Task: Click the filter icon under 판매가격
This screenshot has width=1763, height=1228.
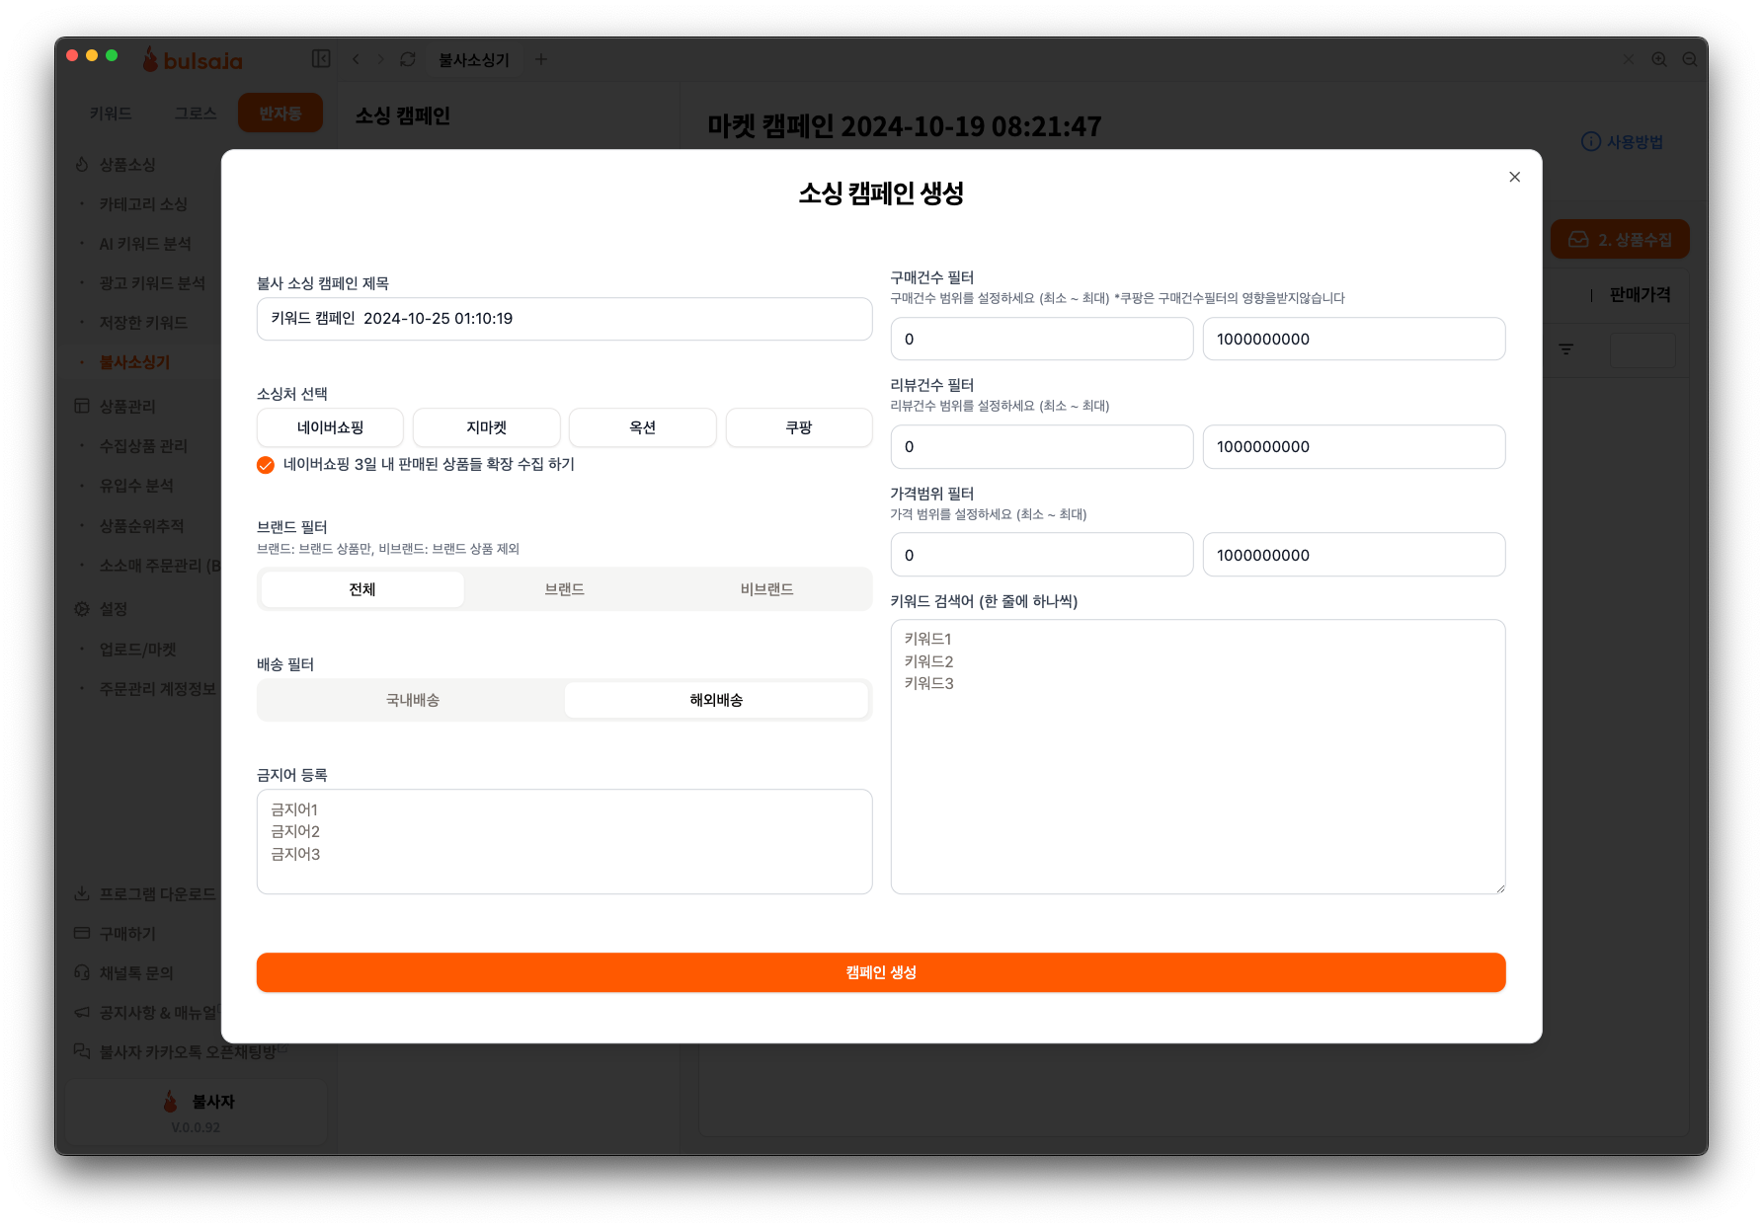Action: (x=1566, y=349)
